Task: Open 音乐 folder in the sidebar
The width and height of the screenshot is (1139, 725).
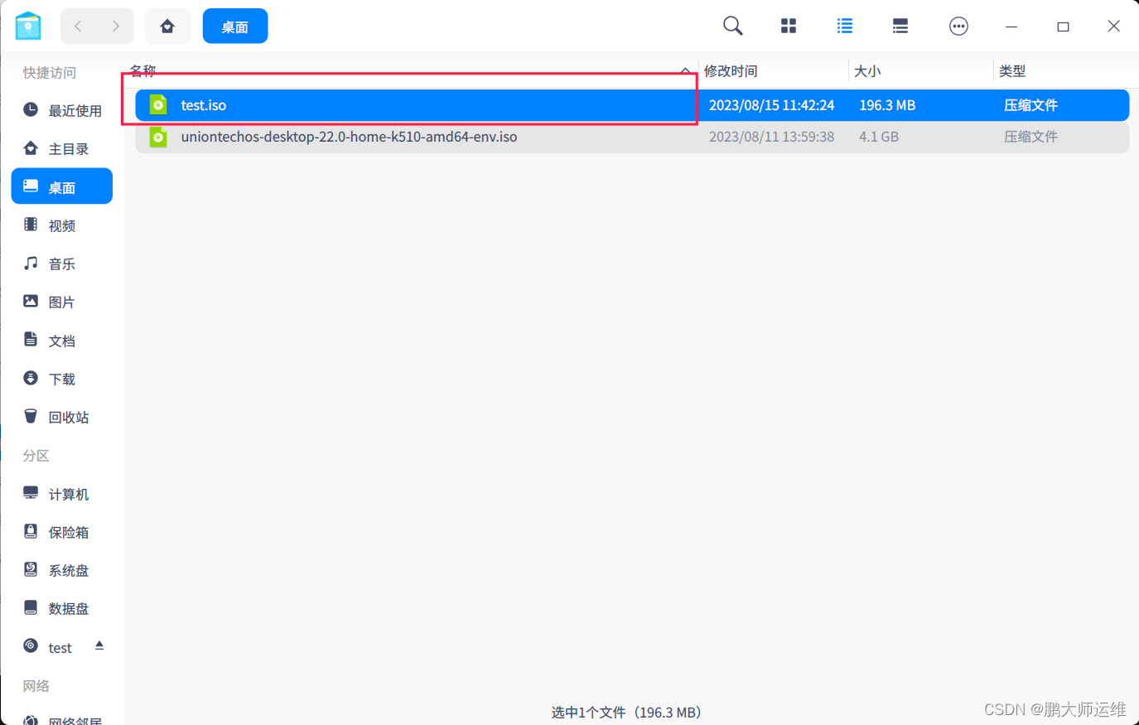Action: pyautogui.click(x=62, y=263)
